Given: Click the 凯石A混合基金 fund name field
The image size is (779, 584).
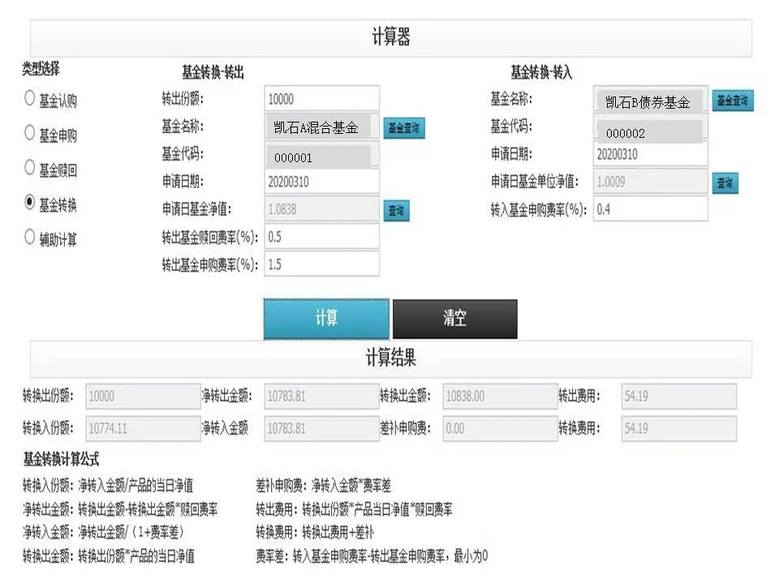Looking at the screenshot, I should pyautogui.click(x=322, y=127).
